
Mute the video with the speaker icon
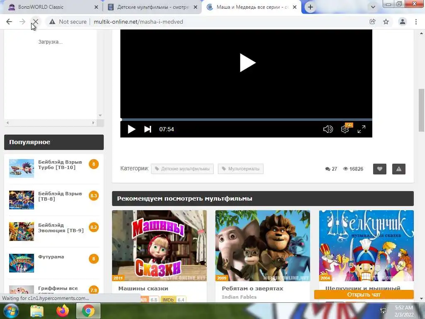pyautogui.click(x=328, y=129)
